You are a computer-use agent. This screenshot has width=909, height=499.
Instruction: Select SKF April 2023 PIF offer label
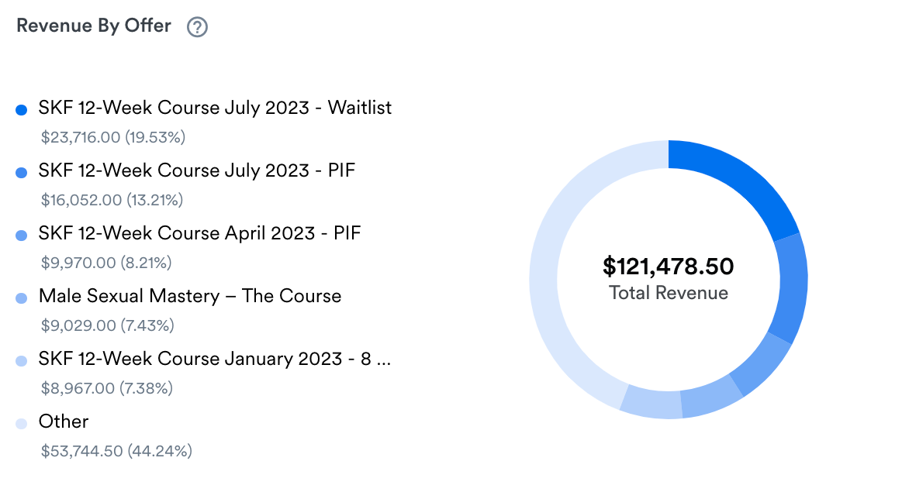click(x=199, y=233)
